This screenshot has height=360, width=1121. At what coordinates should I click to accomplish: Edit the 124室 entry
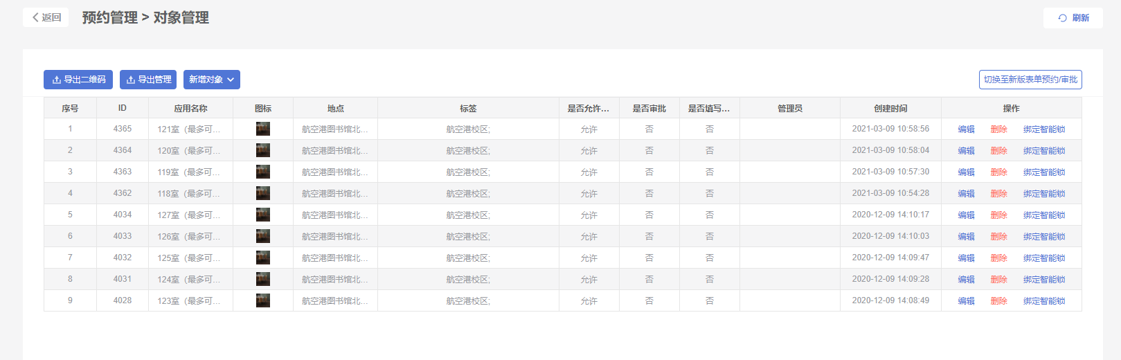pos(966,280)
